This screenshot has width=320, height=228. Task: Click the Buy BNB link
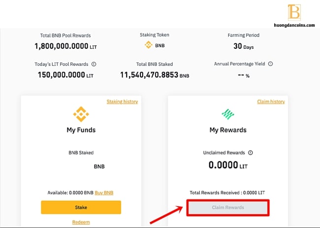[x=104, y=193]
